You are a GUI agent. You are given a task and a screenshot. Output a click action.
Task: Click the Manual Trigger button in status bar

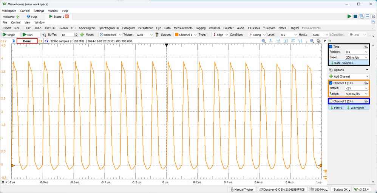point(242,189)
